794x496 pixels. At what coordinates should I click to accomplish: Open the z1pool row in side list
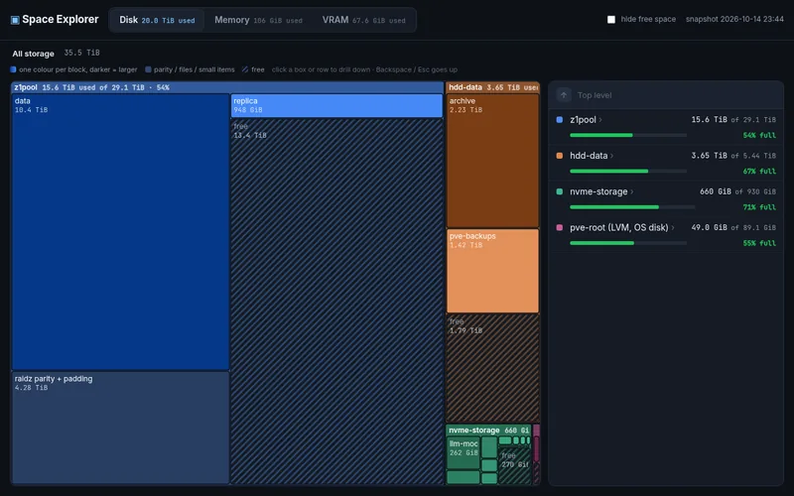tap(666, 128)
